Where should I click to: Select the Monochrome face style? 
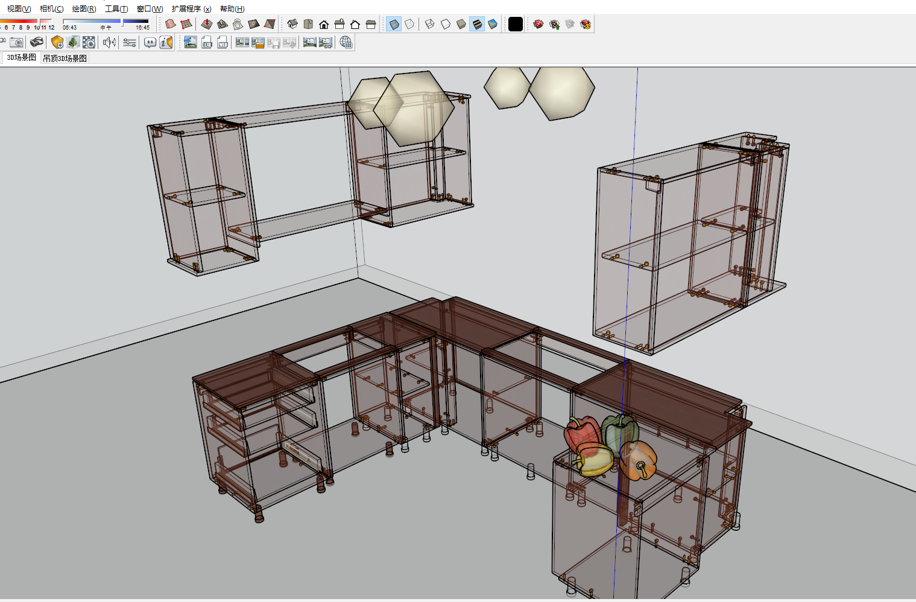click(492, 24)
